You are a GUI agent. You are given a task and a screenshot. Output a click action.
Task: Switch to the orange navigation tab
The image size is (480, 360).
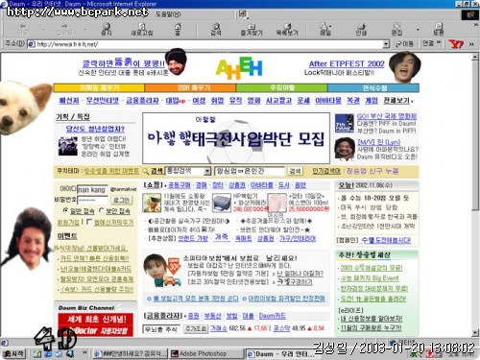click(190, 87)
